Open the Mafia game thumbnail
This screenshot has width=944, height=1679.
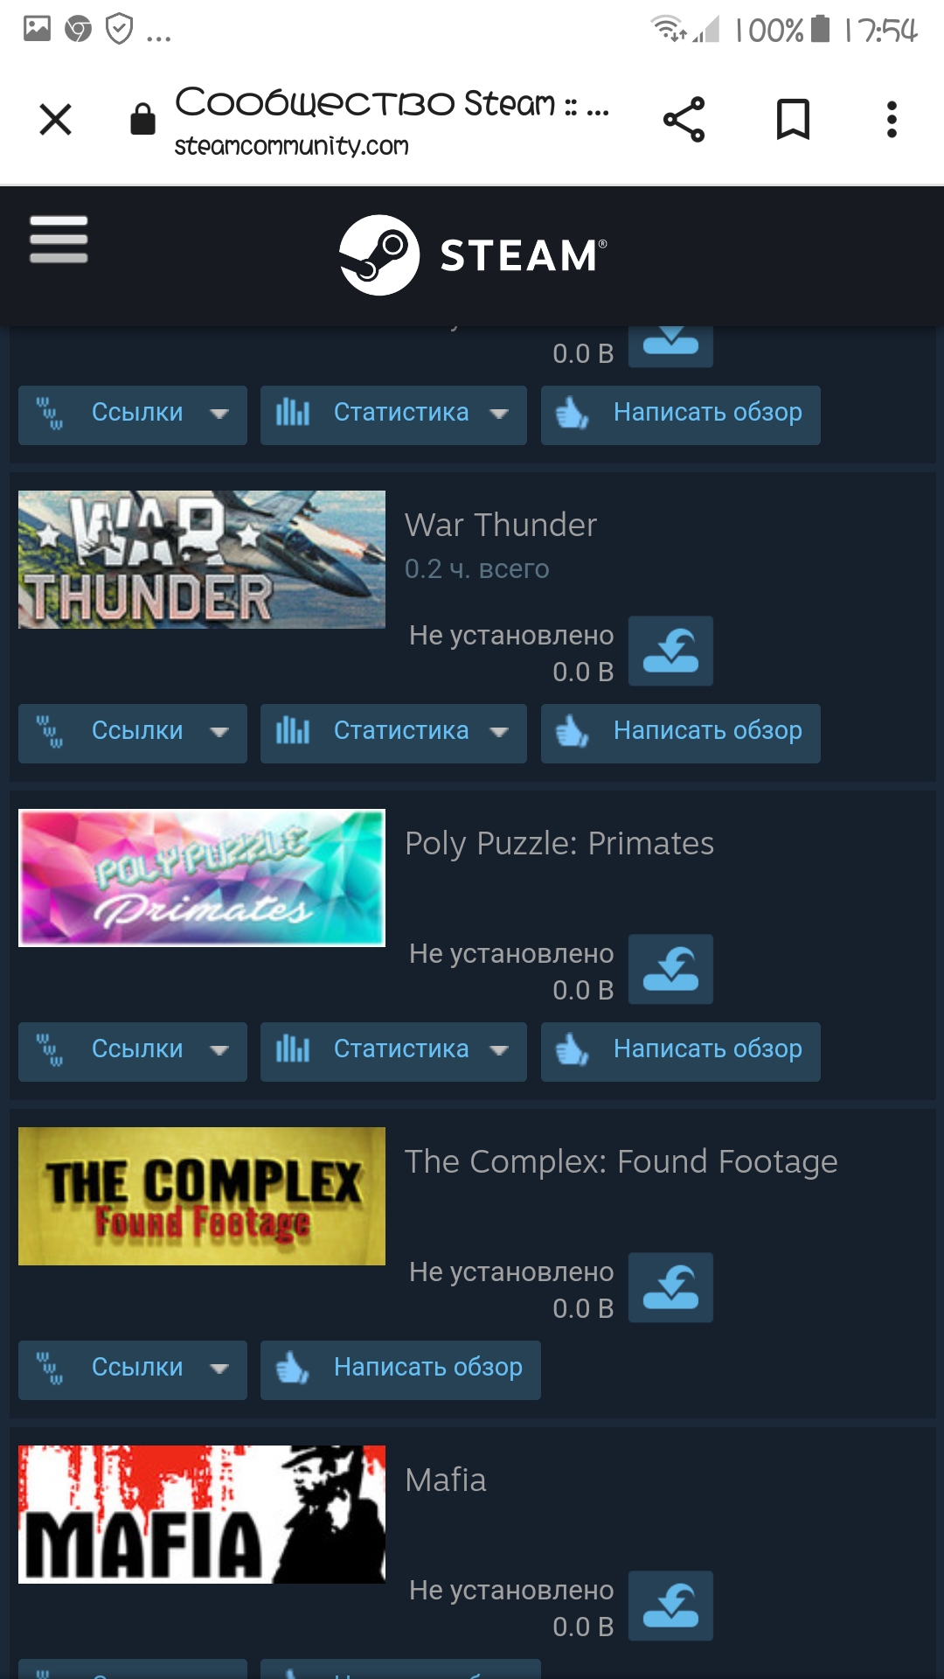(x=202, y=1515)
